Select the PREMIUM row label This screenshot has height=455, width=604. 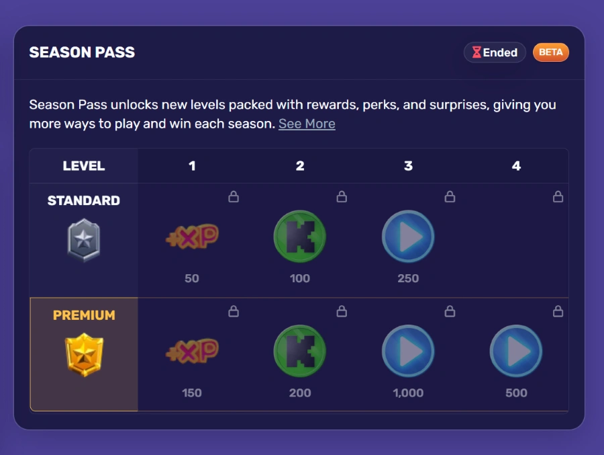coord(83,314)
